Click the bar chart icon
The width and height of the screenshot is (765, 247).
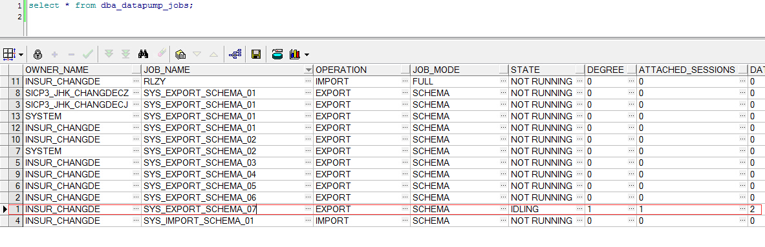tap(294, 54)
